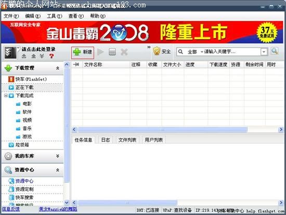Open the 文件 menu
Image resolution: width=286 pixels, height=215 pixels.
point(11,16)
